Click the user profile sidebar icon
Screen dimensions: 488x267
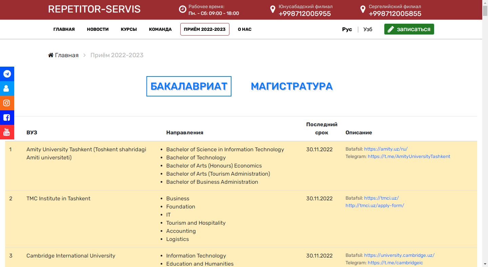pos(7,88)
